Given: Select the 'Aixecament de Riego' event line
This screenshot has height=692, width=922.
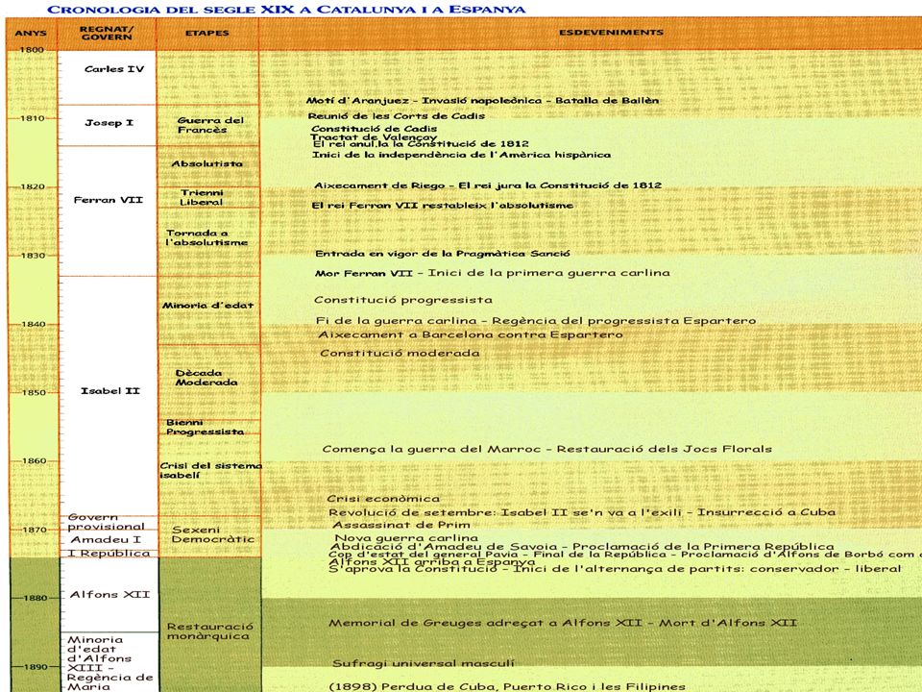Looking at the screenshot, I should (x=488, y=185).
